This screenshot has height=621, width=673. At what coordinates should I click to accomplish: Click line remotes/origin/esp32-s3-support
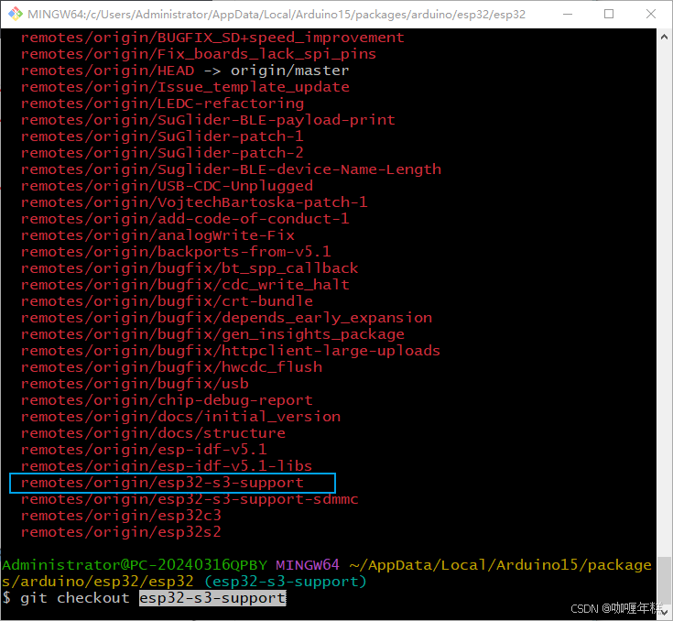pos(162,483)
